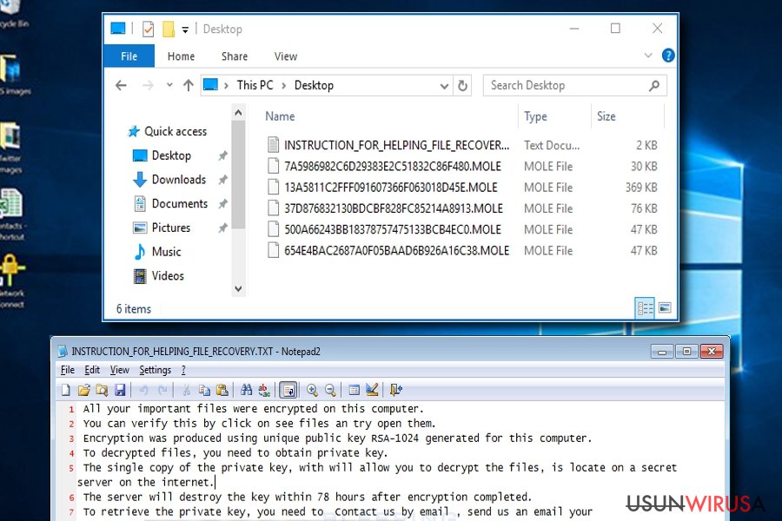Viewport: 782px width, 521px height.
Task: Open the ? help menu in Notepad2
Action: point(183,370)
